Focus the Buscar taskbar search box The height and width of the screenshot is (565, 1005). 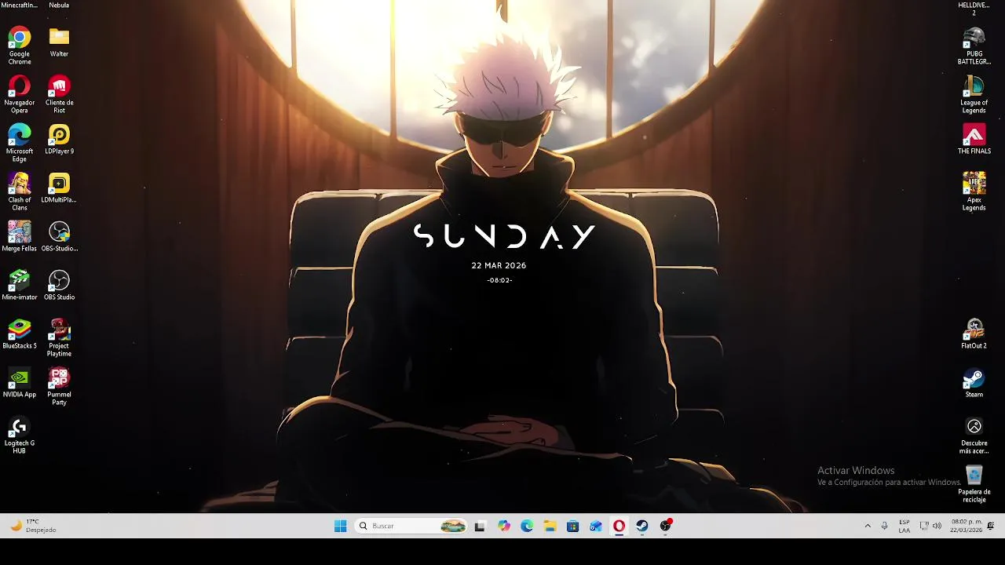(411, 526)
